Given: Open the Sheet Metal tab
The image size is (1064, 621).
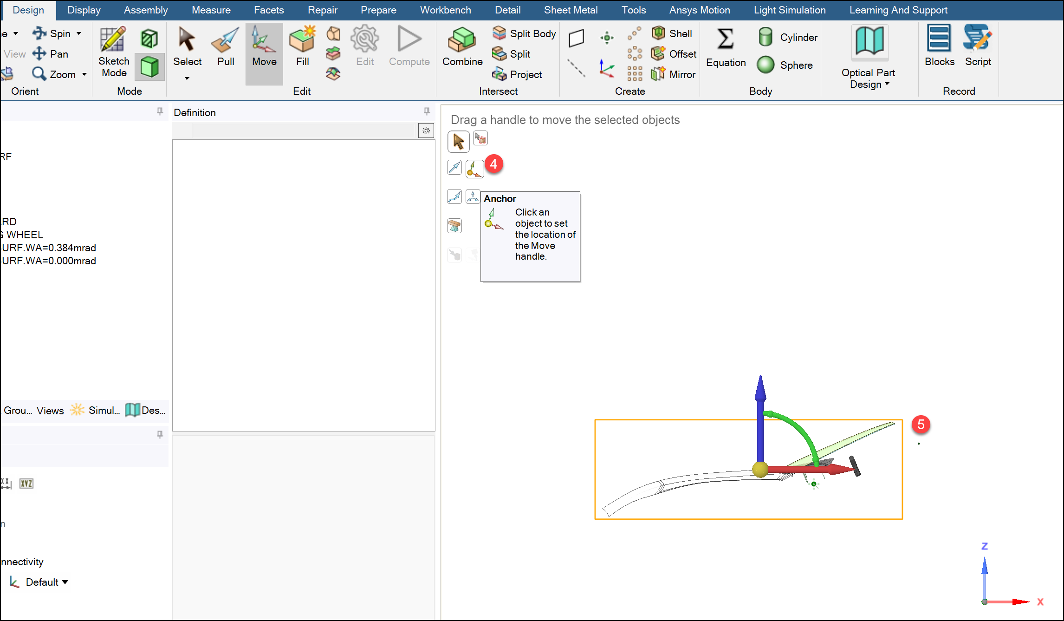Looking at the screenshot, I should pos(571,10).
